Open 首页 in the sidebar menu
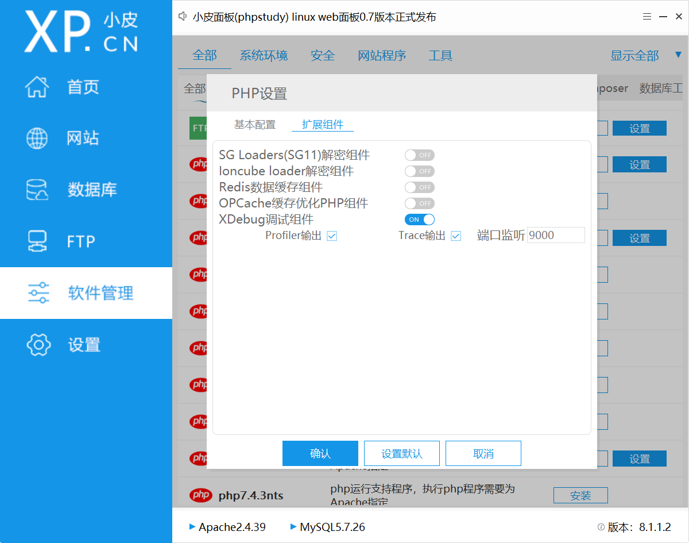This screenshot has width=689, height=543. tap(83, 87)
